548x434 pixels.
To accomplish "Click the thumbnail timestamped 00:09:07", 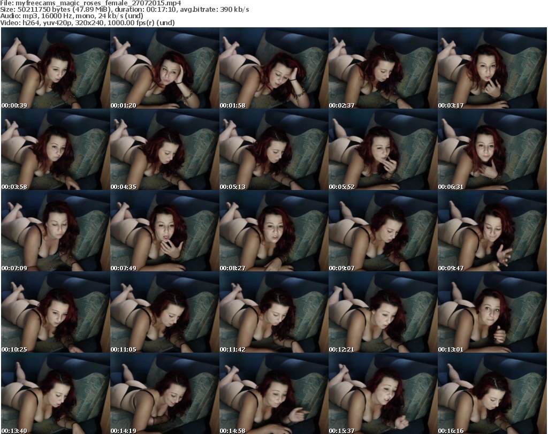I will point(383,231).
